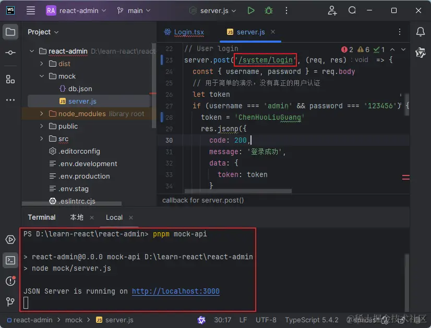Click the Terminal panel title
Screen dimensions: 431x328
point(42,218)
